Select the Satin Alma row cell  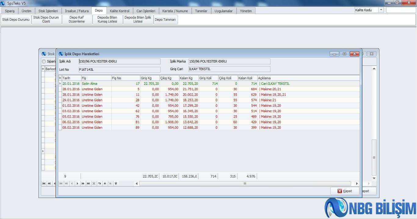[x=96, y=84]
